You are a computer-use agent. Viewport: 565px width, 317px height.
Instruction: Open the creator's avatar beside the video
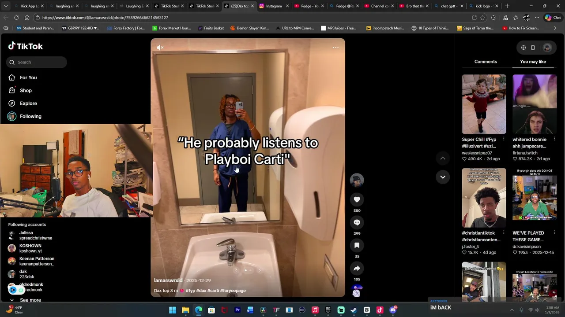tap(357, 180)
